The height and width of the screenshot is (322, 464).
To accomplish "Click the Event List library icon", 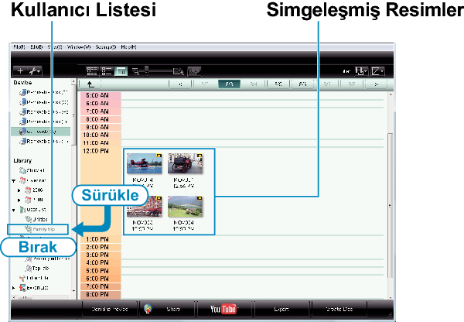I will point(22,288).
